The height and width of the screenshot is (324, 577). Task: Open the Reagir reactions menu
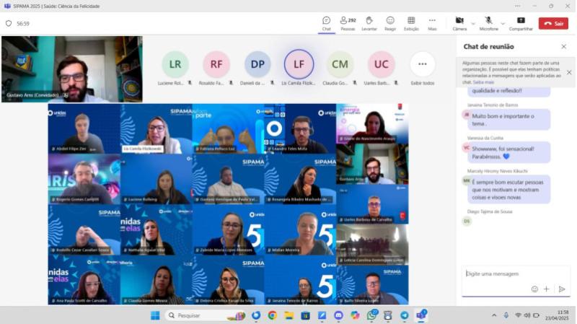coord(390,24)
